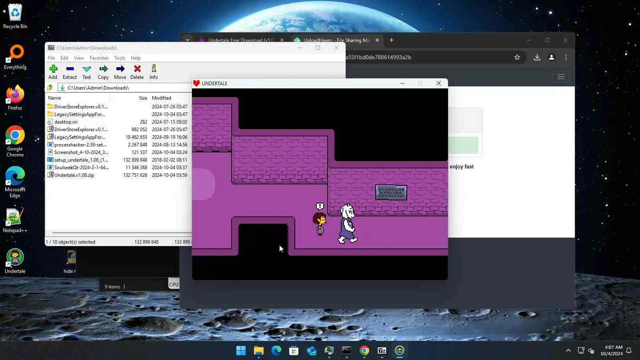Open File Explorer from the taskbar
640x360 pixels.
(x=259, y=351)
